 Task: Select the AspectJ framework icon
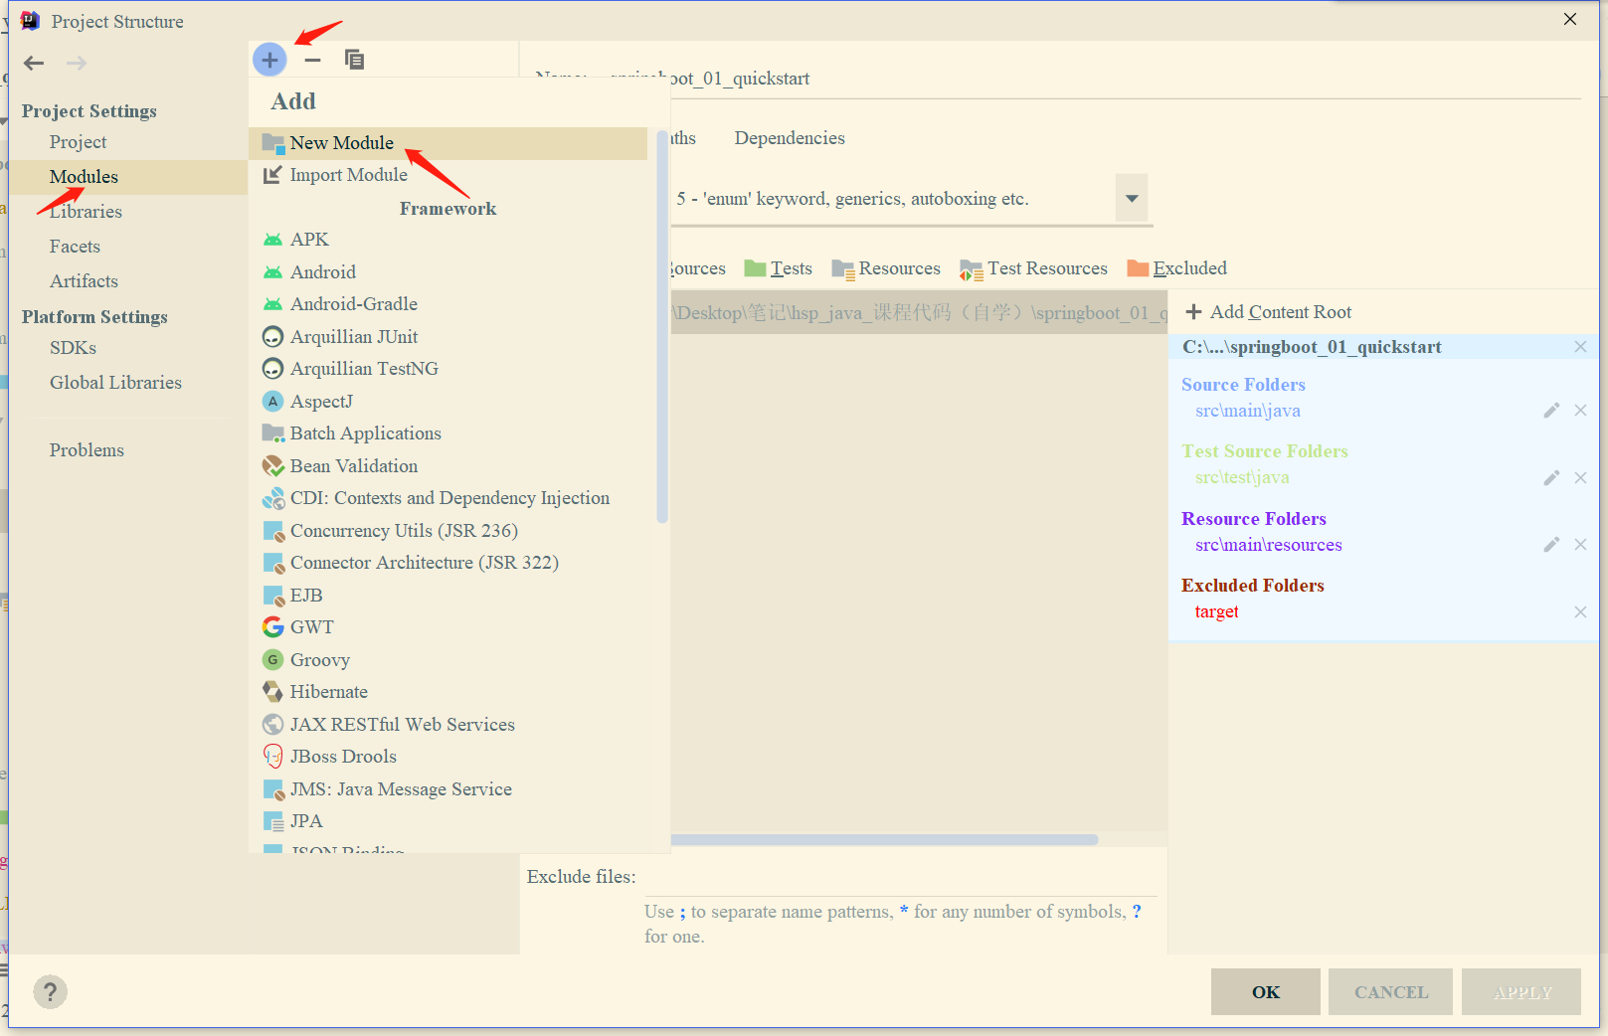point(272,402)
